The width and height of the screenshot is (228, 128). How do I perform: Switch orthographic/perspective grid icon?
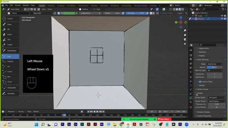185,44
